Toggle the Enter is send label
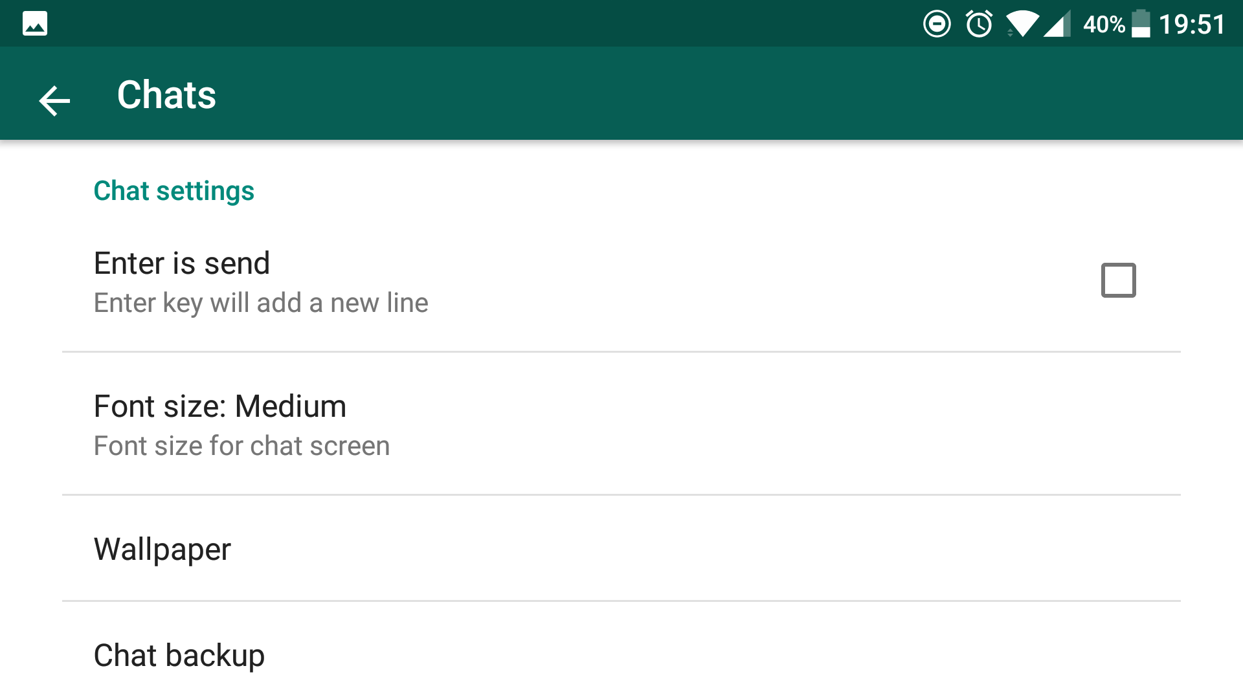 click(182, 263)
